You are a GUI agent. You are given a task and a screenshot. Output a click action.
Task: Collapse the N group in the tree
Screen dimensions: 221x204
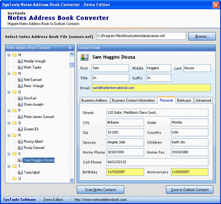coord(9,74)
